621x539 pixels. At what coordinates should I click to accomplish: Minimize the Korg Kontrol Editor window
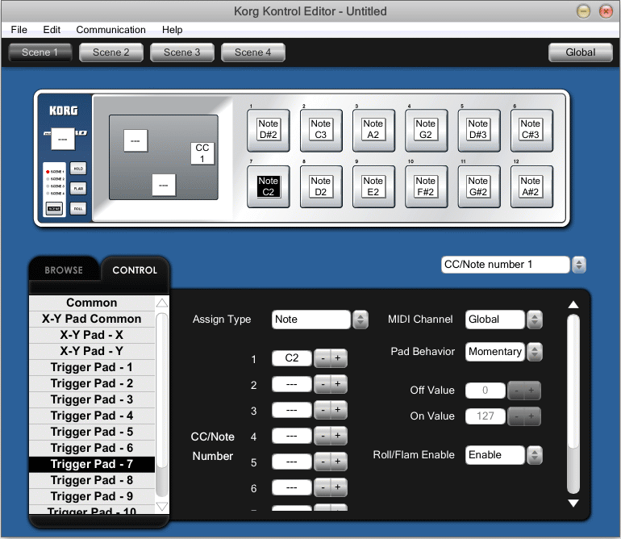[x=583, y=11]
